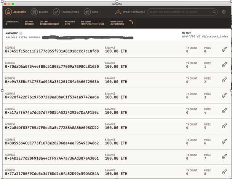Show private key for index 6 account
This screenshot has width=232, height=179.
point(224,141)
